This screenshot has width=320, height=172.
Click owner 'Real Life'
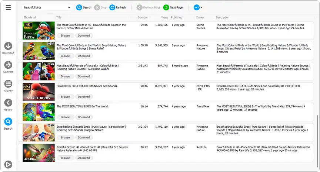(201, 147)
